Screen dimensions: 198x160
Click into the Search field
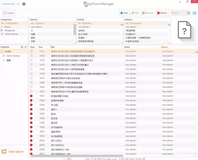click(178, 13)
